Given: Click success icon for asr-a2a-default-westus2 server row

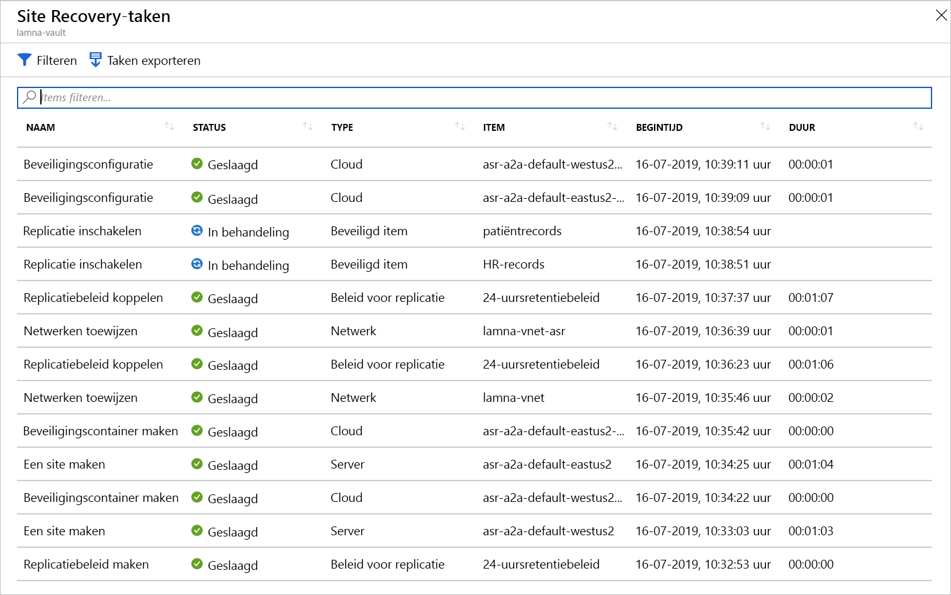Looking at the screenshot, I should click(197, 530).
